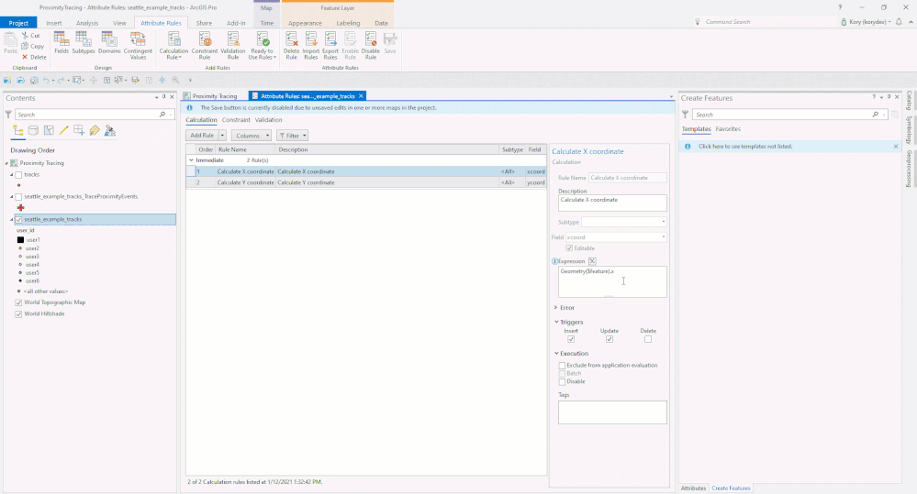
Task: Click in the Tags input box
Action: pyautogui.click(x=612, y=412)
